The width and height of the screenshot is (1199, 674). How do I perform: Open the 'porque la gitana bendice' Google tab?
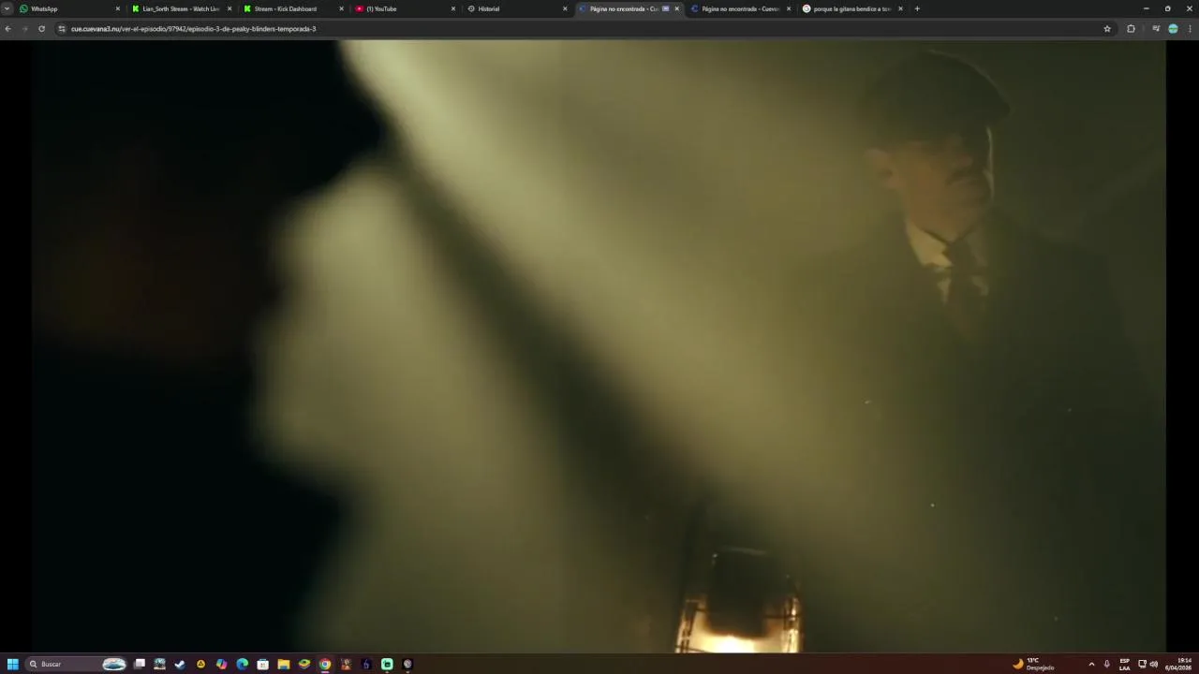pos(851,8)
